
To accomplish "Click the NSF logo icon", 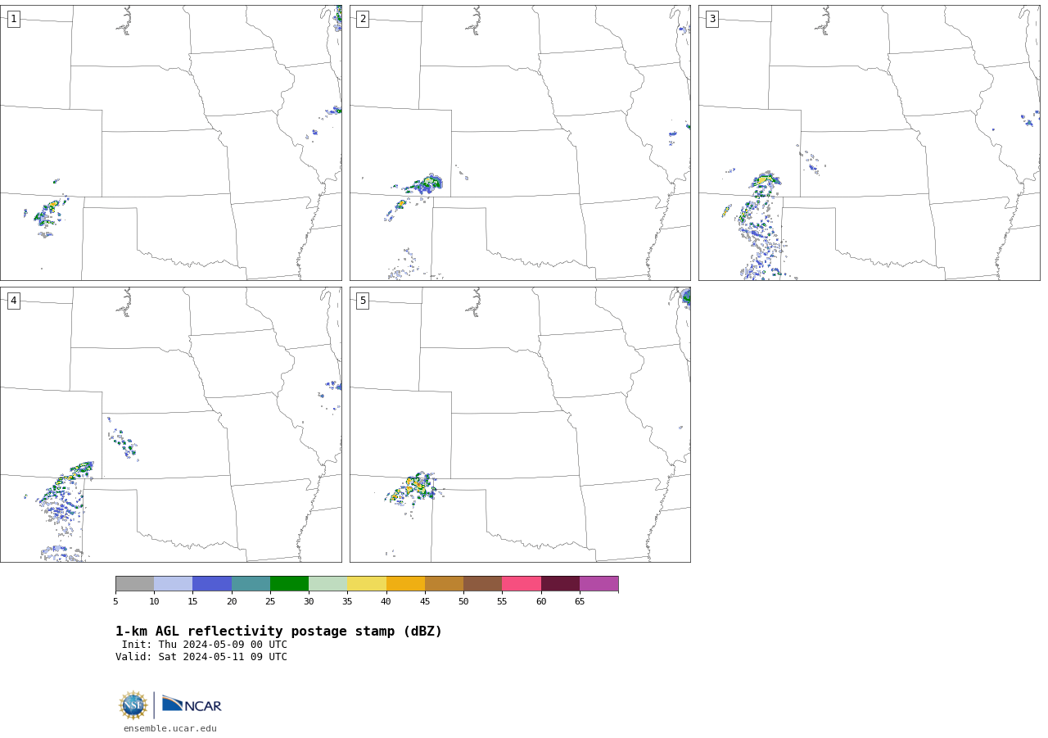I will 133,705.
